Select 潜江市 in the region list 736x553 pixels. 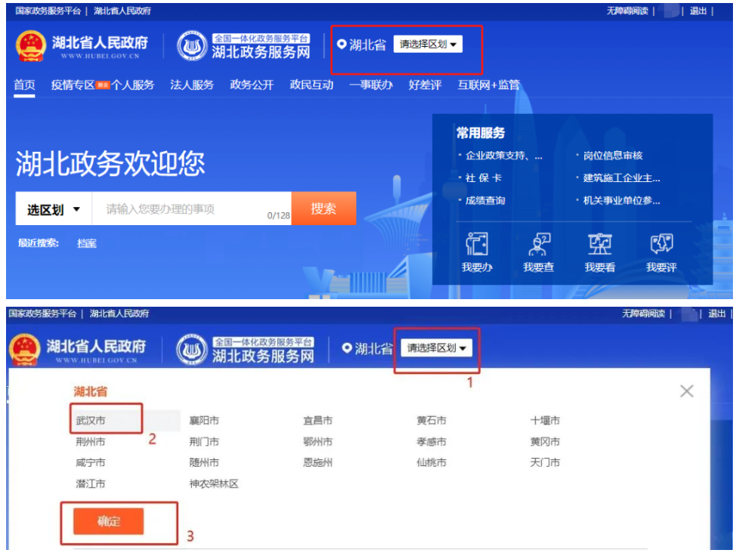[91, 483]
